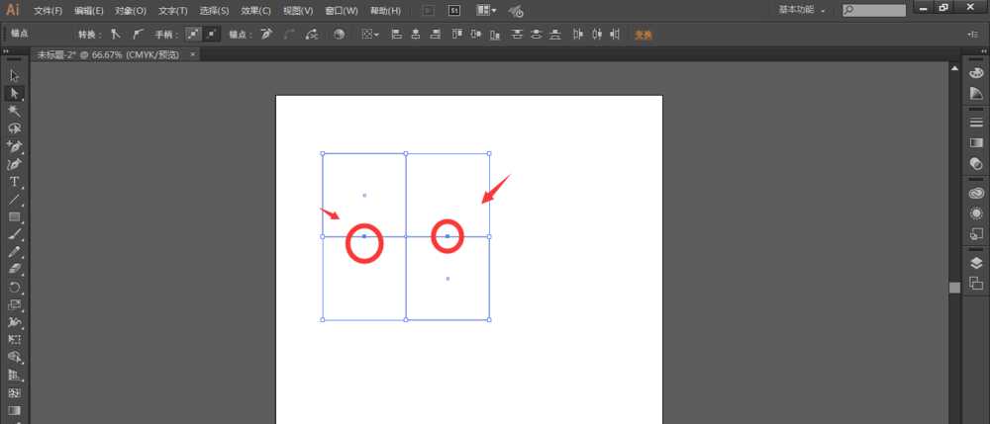
Task: Open the Layers panel icon
Action: pos(975,263)
